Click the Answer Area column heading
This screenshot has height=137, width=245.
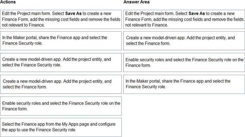pos(136,2)
